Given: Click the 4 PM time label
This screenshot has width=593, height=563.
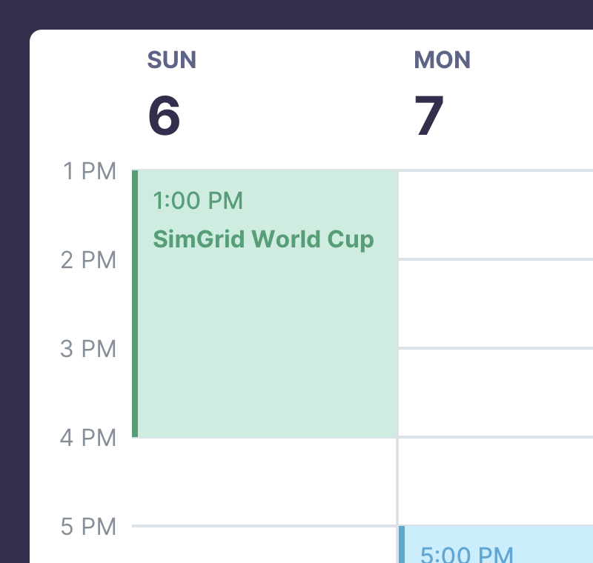Looking at the screenshot, I should tap(89, 438).
